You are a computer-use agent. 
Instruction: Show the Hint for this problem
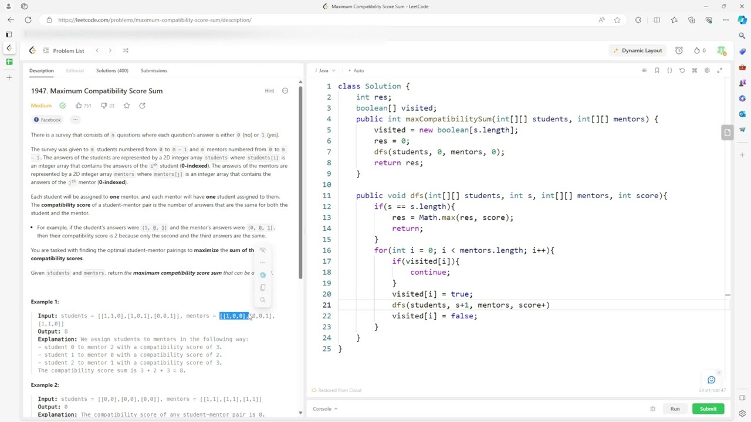269,91
